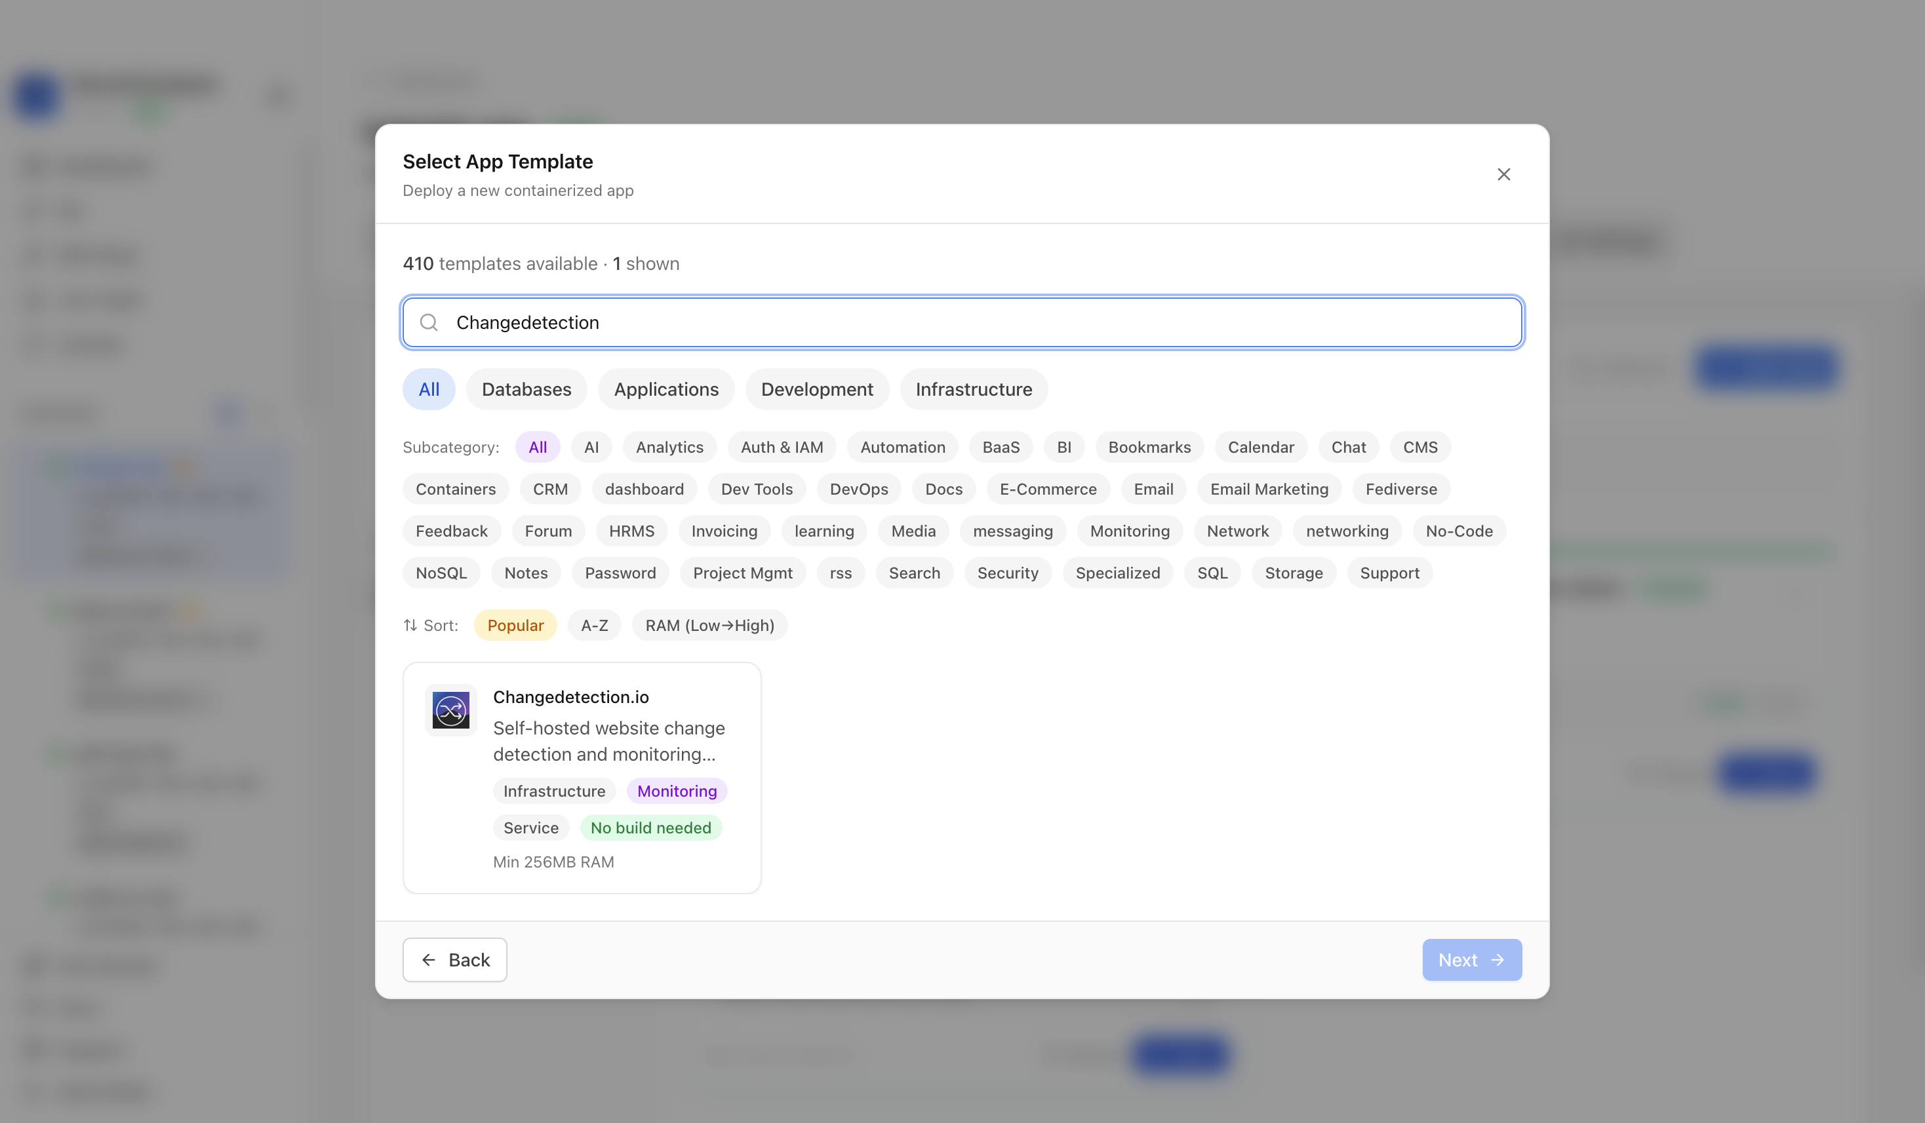This screenshot has width=1925, height=1123.
Task: Filter by Email Marketing subcategory
Action: coord(1269,489)
